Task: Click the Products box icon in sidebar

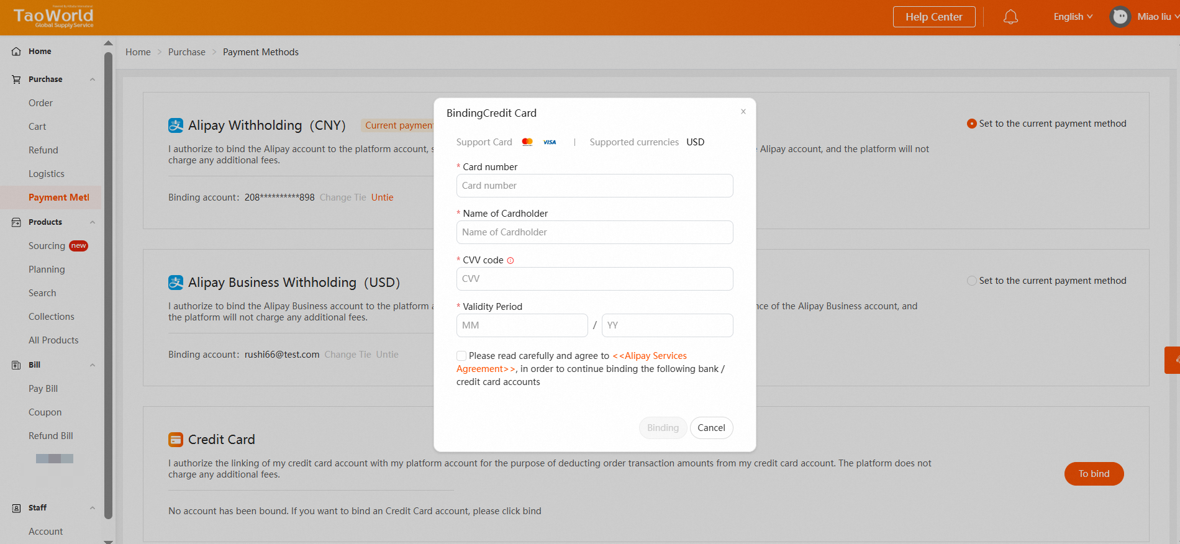Action: click(x=17, y=222)
